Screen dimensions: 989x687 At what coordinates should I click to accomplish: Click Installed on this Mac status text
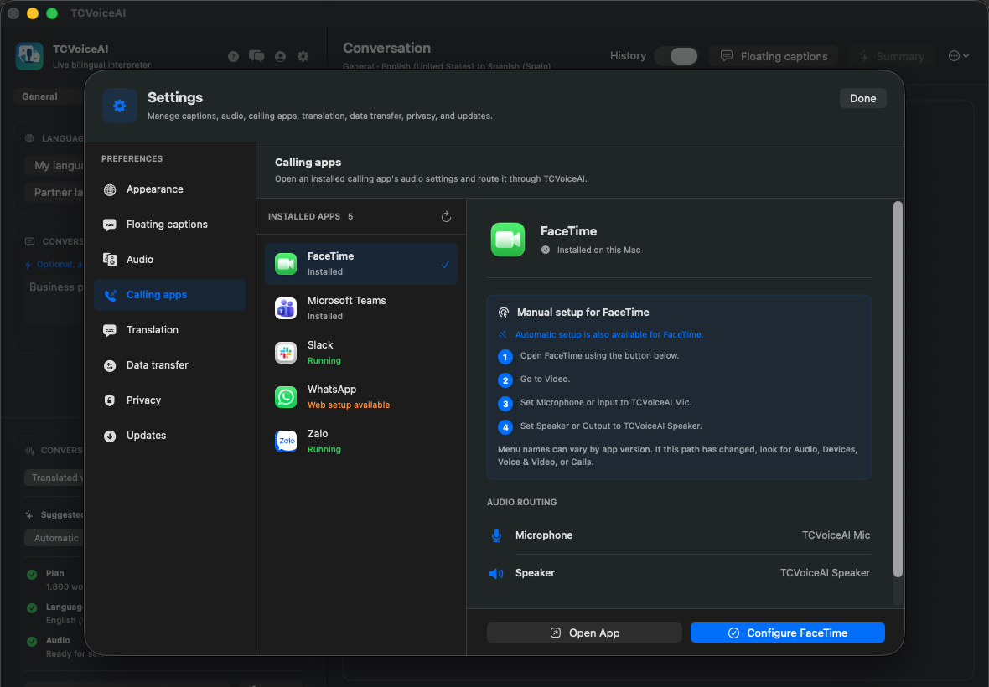click(598, 251)
